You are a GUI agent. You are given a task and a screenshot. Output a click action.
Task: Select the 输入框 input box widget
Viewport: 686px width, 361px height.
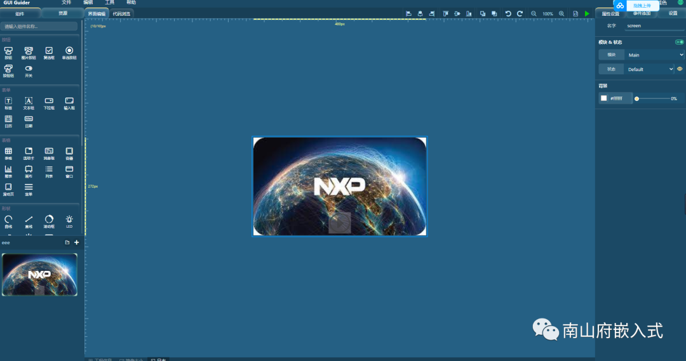point(69,103)
